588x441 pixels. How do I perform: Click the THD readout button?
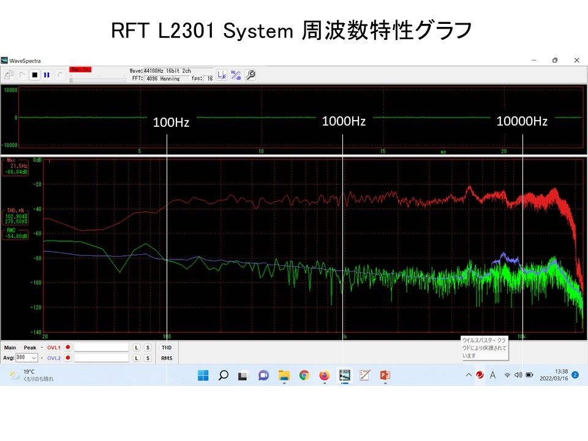point(167,347)
